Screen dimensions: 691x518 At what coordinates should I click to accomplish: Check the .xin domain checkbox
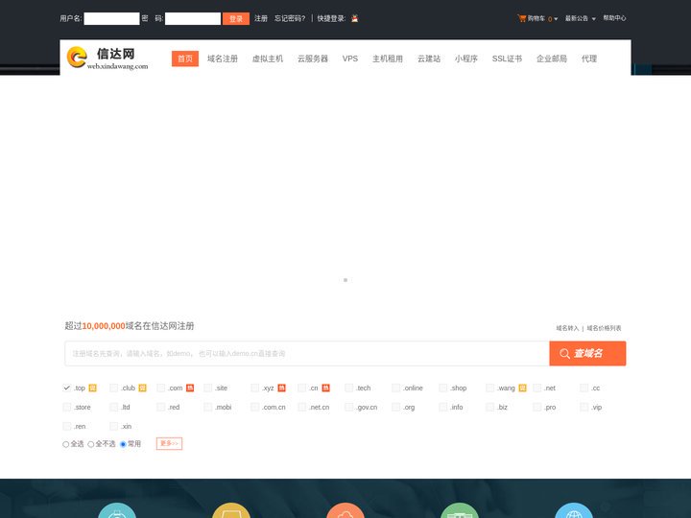tap(113, 426)
